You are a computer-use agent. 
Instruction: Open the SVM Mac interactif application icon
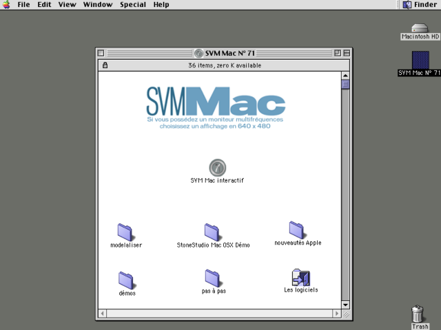coord(218,168)
